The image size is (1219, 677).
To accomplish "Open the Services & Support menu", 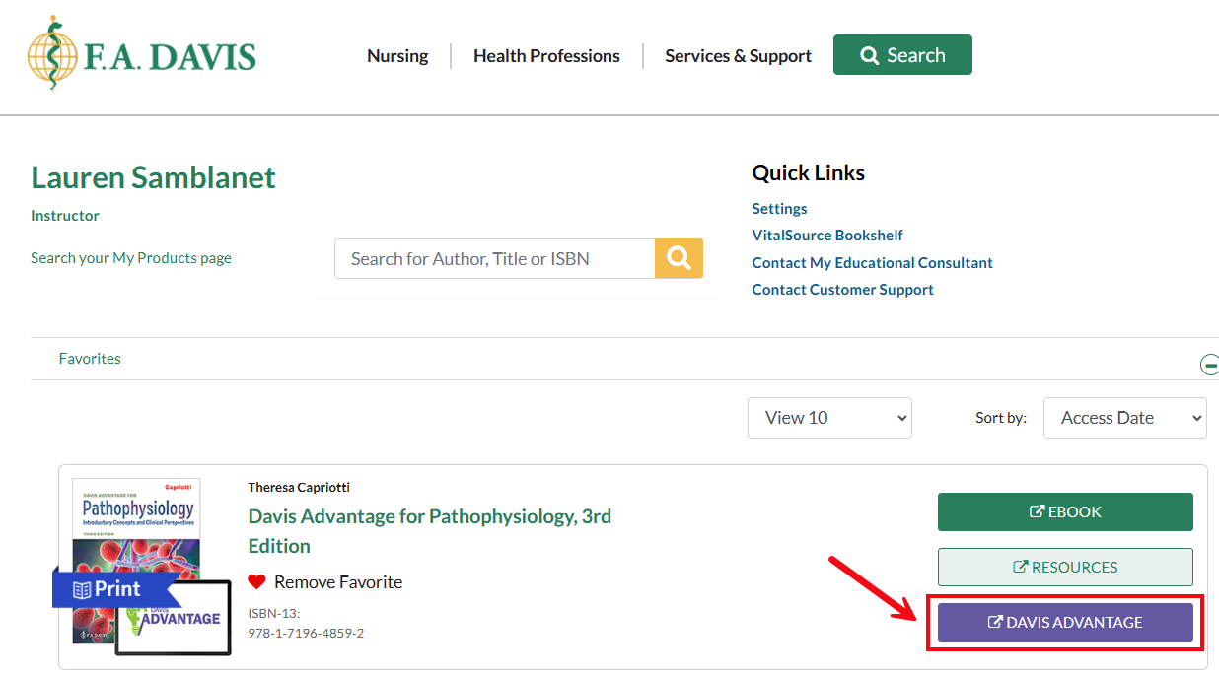I will pos(738,56).
